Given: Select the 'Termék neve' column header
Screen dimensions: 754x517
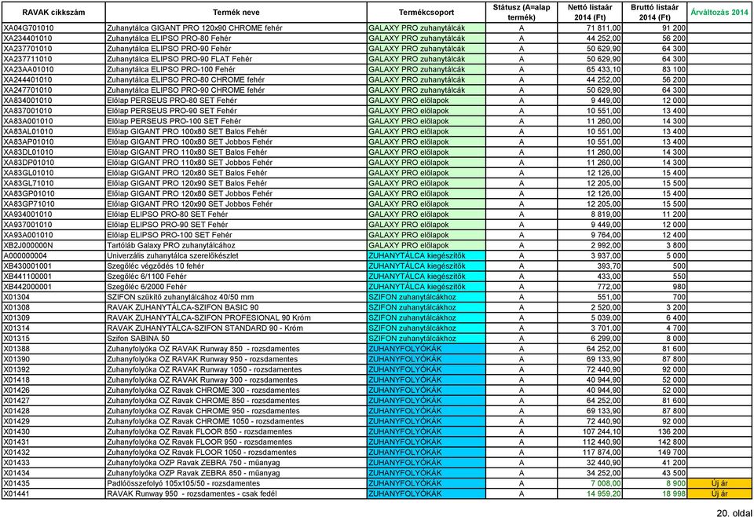Looking at the screenshot, I should tap(236, 13).
